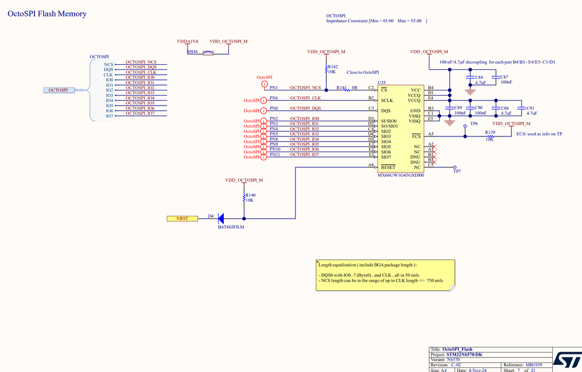
Task: Click test point TP6 circle
Action: pyautogui.click(x=465, y=126)
